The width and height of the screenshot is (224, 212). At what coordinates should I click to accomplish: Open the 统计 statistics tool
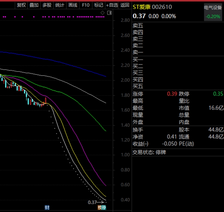pos(60,5)
